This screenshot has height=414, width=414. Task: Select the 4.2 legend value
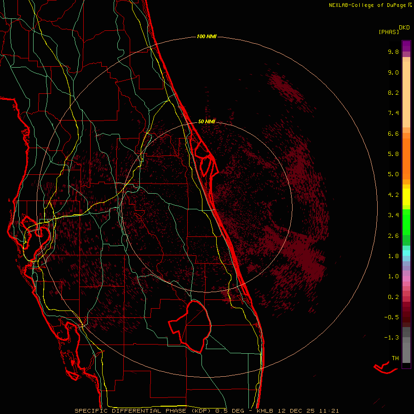393,195
